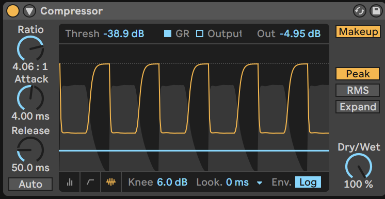Select the activity waveform view icon
385x199 pixels.
111,182
